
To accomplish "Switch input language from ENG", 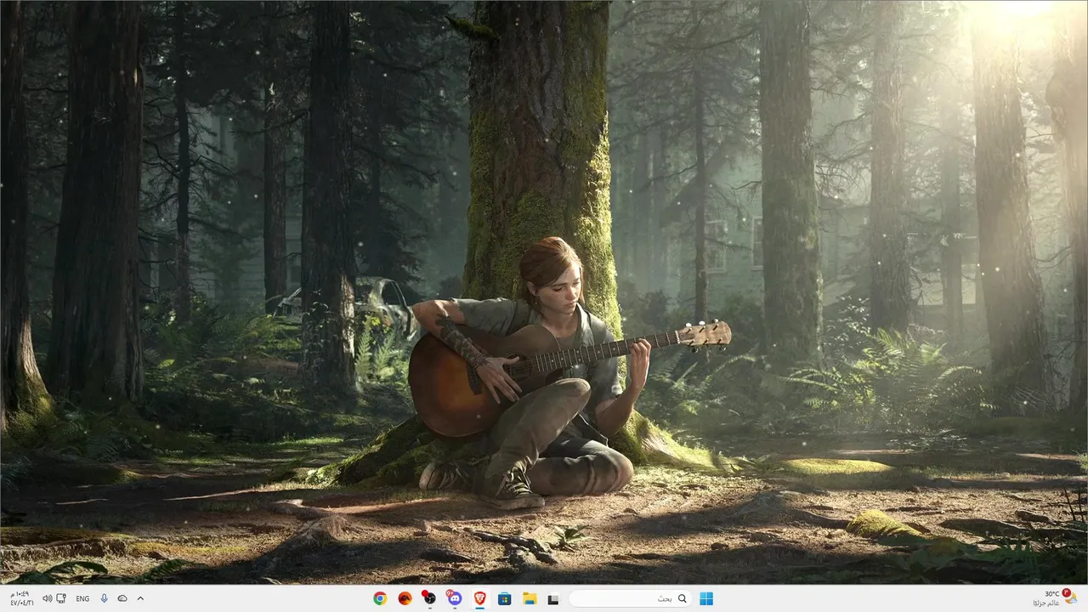I will pyautogui.click(x=82, y=598).
